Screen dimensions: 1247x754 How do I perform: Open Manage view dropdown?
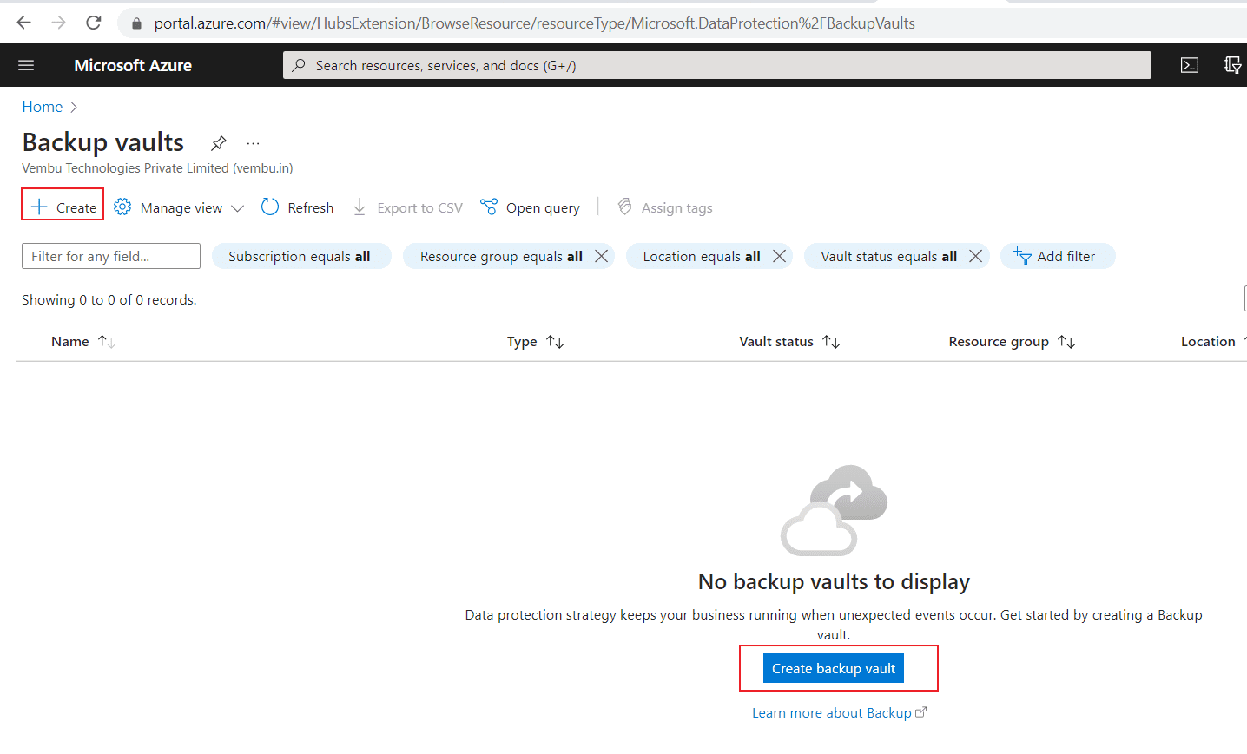(179, 207)
